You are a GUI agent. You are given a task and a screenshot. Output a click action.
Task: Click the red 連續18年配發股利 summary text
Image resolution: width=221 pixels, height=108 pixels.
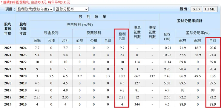tap(35, 2)
